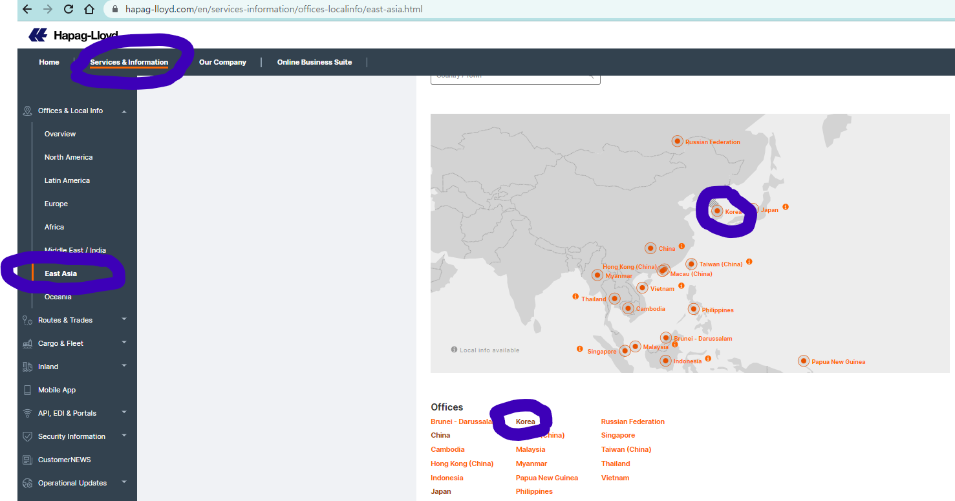This screenshot has height=501, width=955.
Task: Open CustomerNEWS page
Action: pyautogui.click(x=65, y=460)
